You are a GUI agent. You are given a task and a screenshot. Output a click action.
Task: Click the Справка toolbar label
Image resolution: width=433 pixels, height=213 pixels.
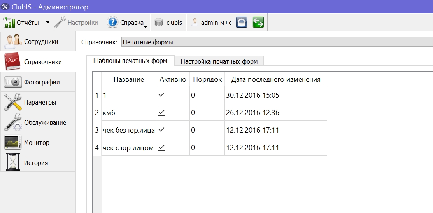click(132, 23)
